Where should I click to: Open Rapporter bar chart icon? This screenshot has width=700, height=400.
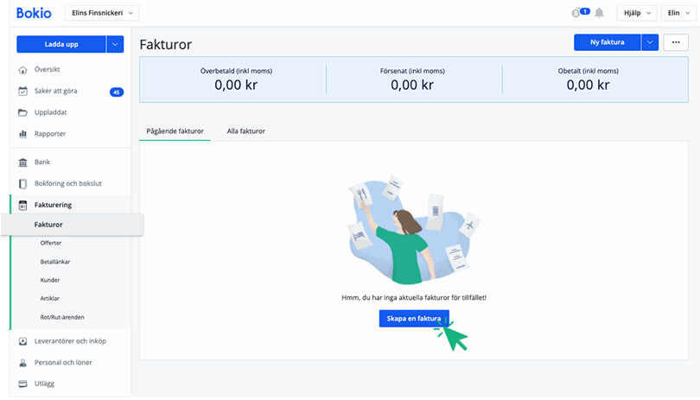[x=23, y=134]
